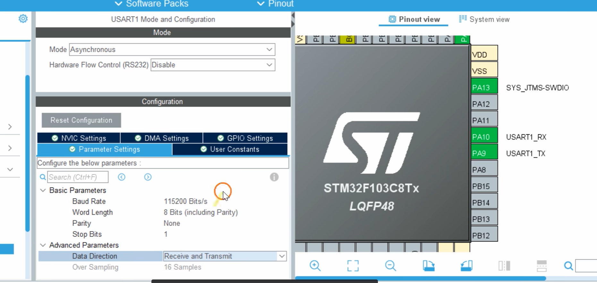Screen dimensions: 597x283
Task: Select Baud Rate value 115200 Bits/s
Action: (x=185, y=201)
